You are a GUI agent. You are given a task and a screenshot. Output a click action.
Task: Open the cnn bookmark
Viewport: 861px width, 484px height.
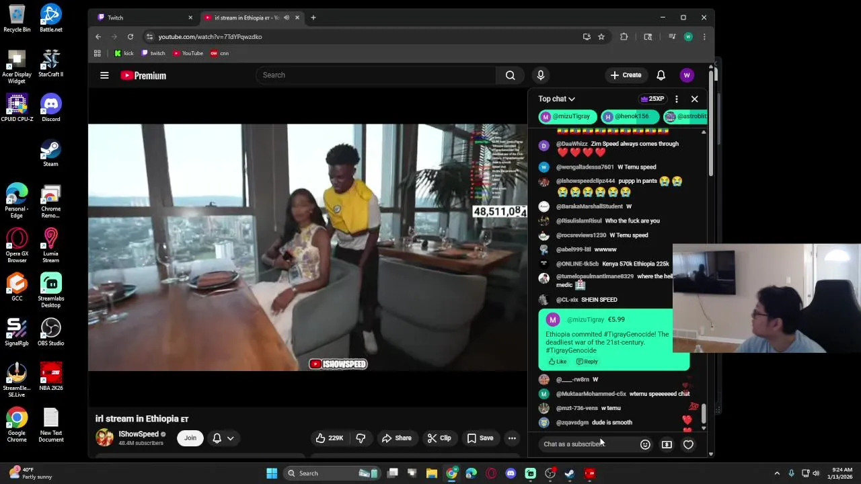point(220,53)
